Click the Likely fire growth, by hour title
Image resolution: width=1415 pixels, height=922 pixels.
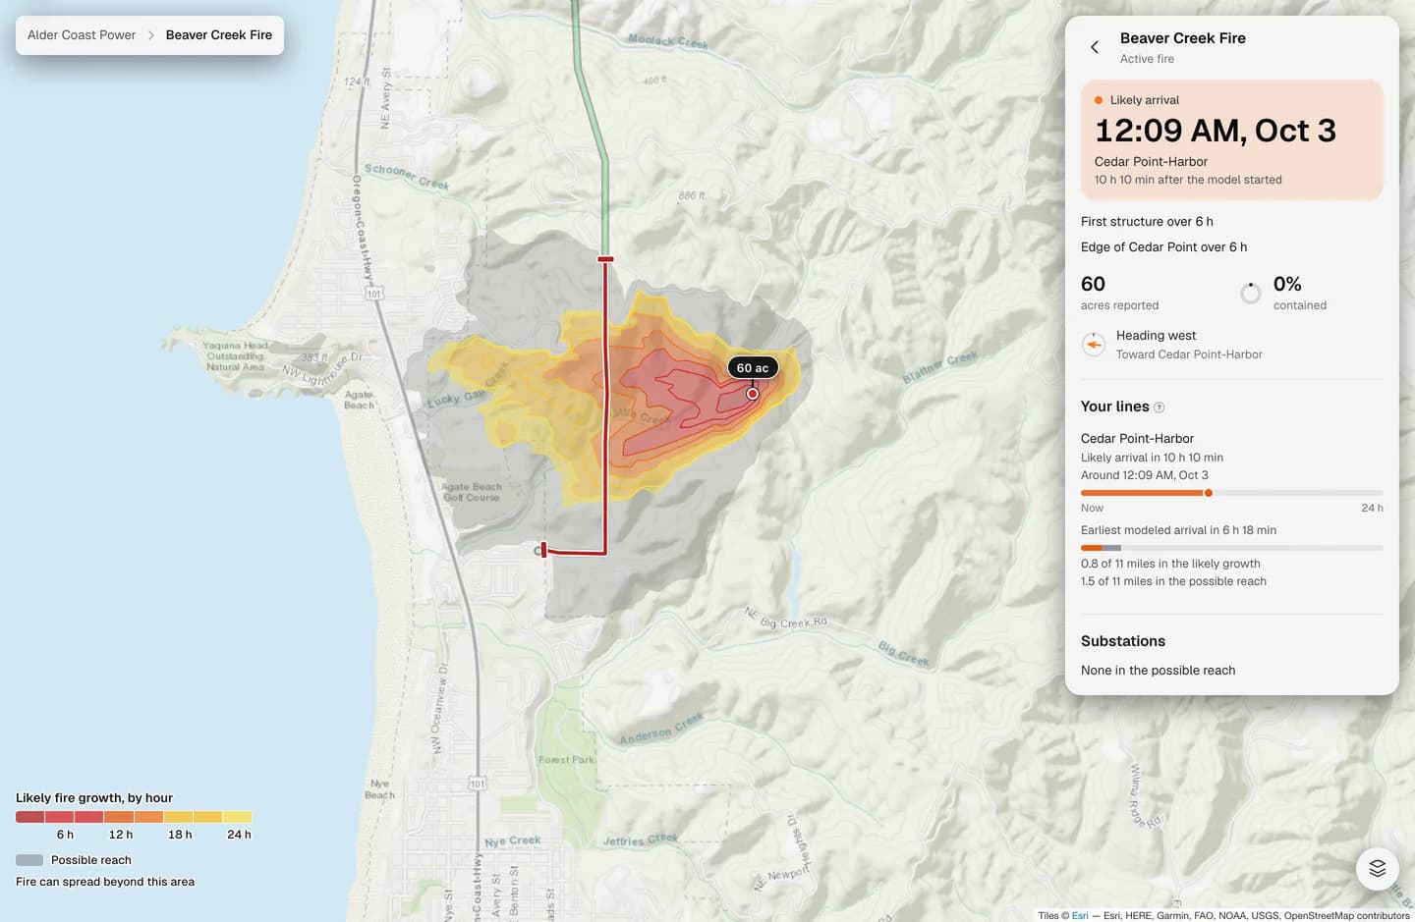point(94,798)
